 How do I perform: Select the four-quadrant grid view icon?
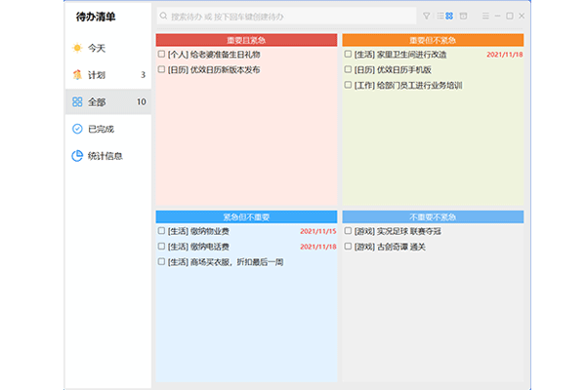(449, 17)
